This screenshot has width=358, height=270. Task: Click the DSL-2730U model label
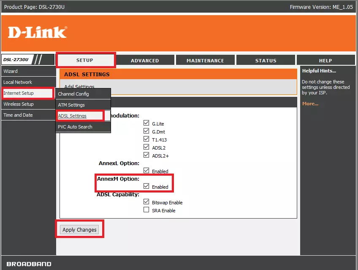point(16,60)
